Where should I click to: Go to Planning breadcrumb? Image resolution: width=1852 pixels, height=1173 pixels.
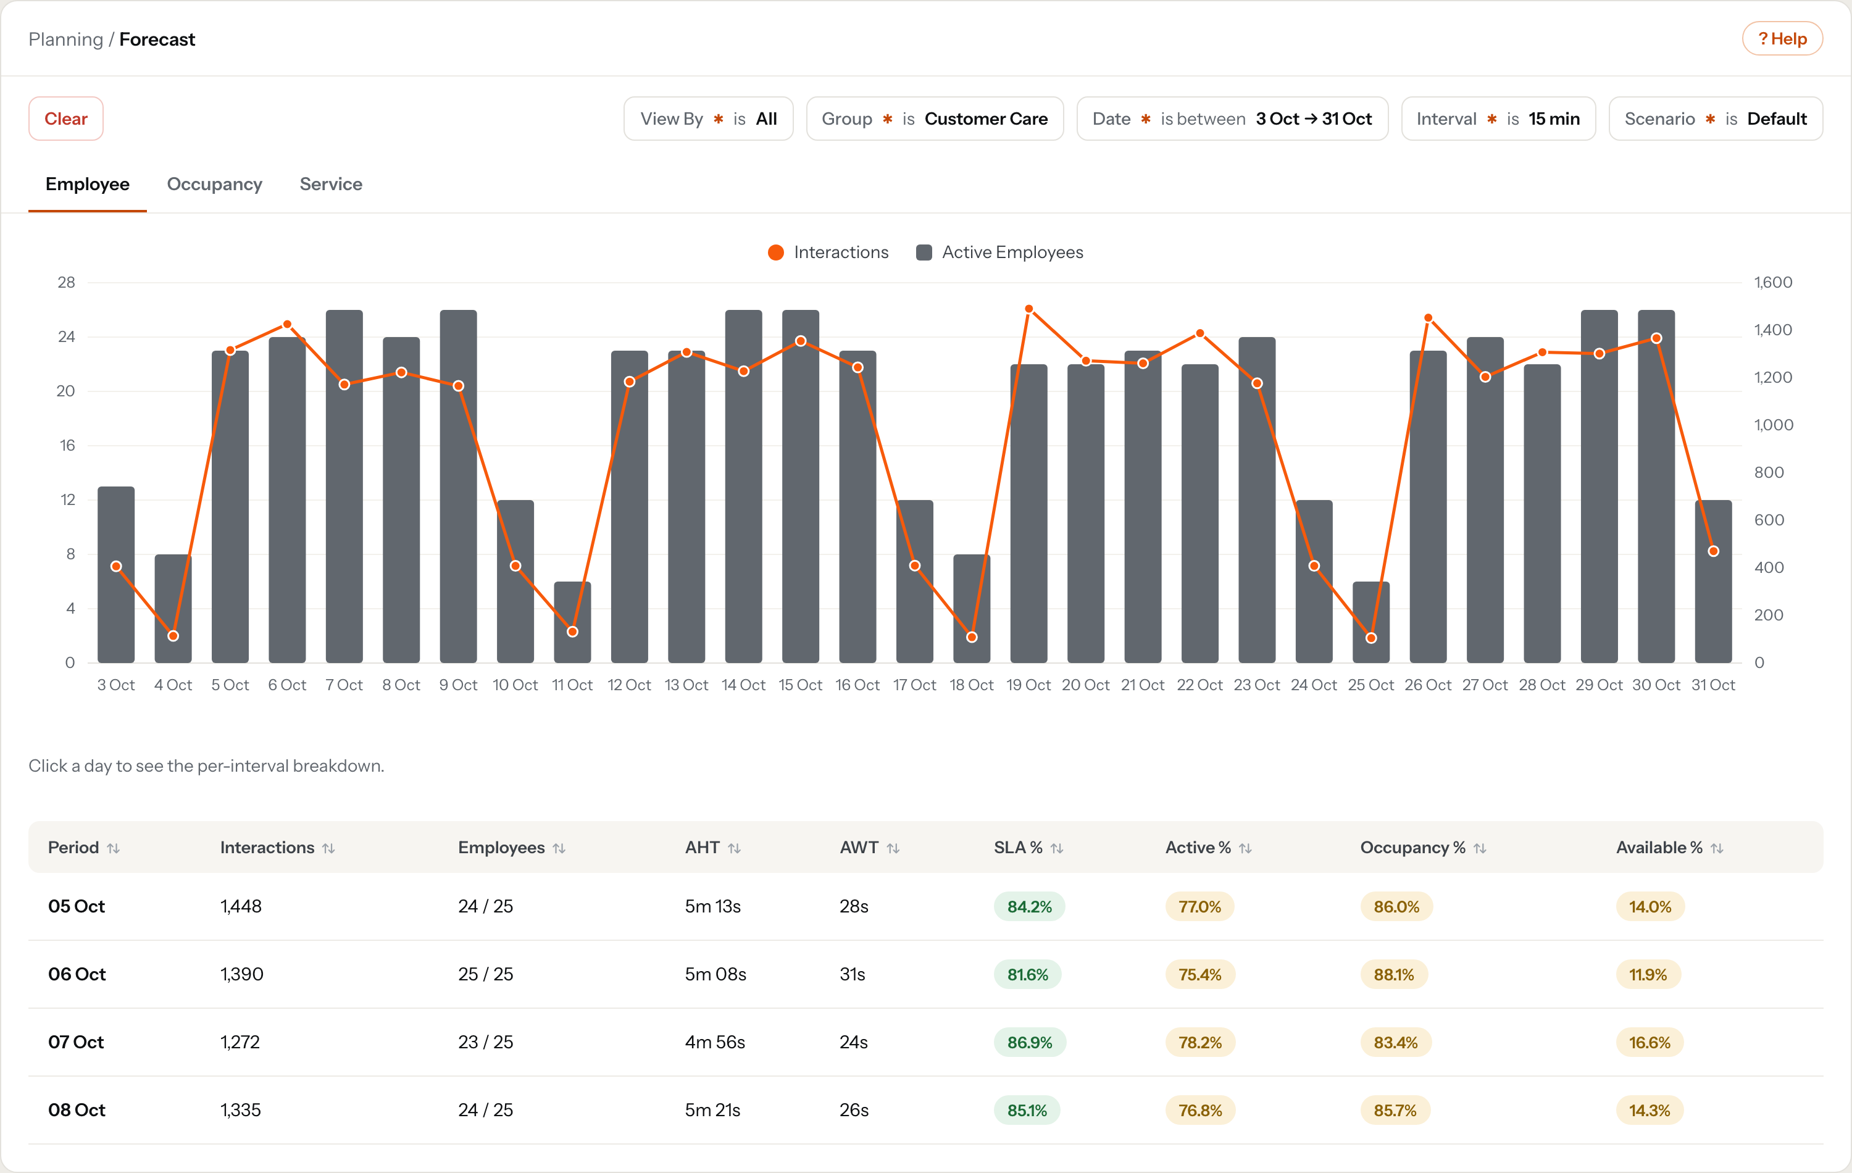(65, 40)
